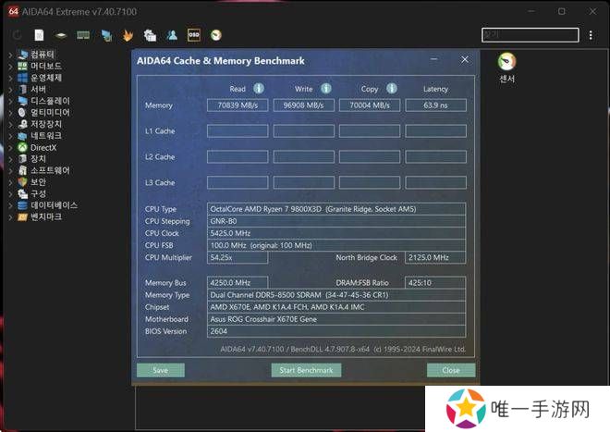The height and width of the screenshot is (432, 610).
Task: Click the CPU Multiplier value 54.25x
Action: [x=238, y=257]
